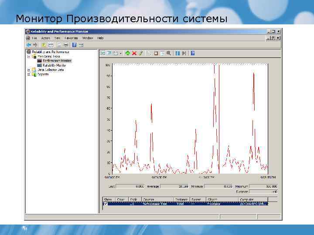314x235 pixels.
Task: Open the Help icon in graph toolbar
Action: (x=193, y=53)
